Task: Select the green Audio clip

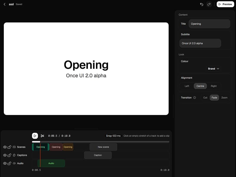Action: tap(51, 163)
